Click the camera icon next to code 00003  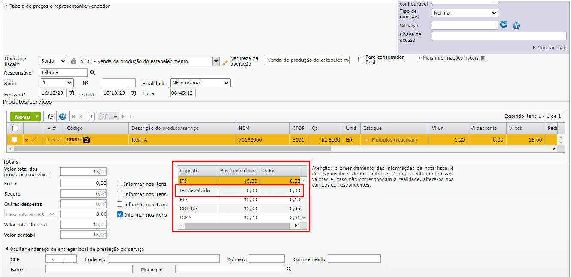point(86,140)
